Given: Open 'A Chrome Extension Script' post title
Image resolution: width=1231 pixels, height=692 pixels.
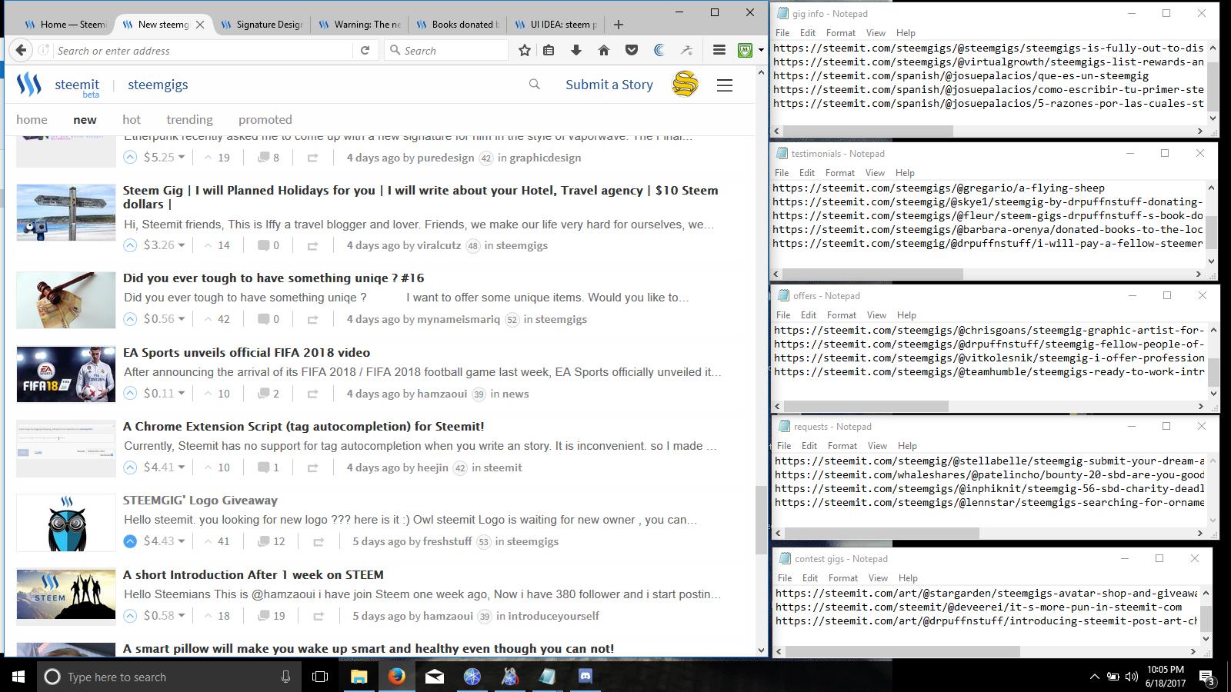Looking at the screenshot, I should pyautogui.click(x=304, y=426).
